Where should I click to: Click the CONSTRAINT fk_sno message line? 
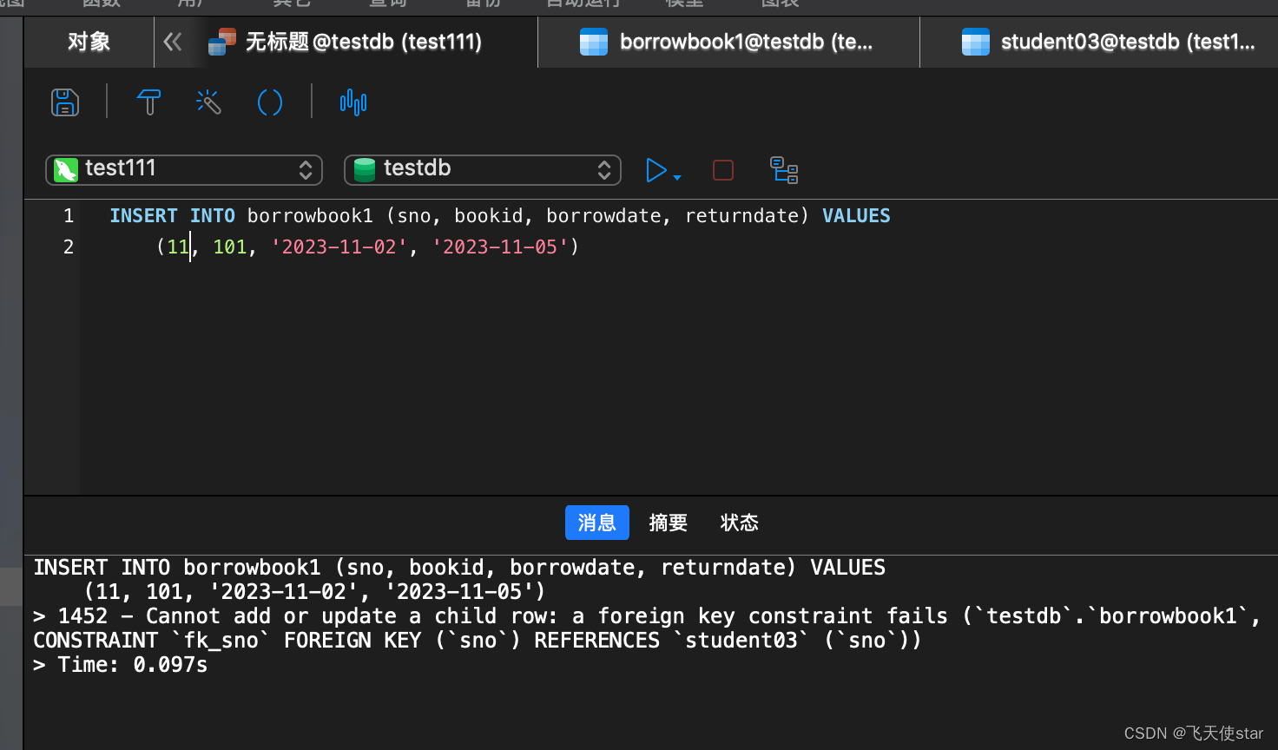(x=478, y=641)
